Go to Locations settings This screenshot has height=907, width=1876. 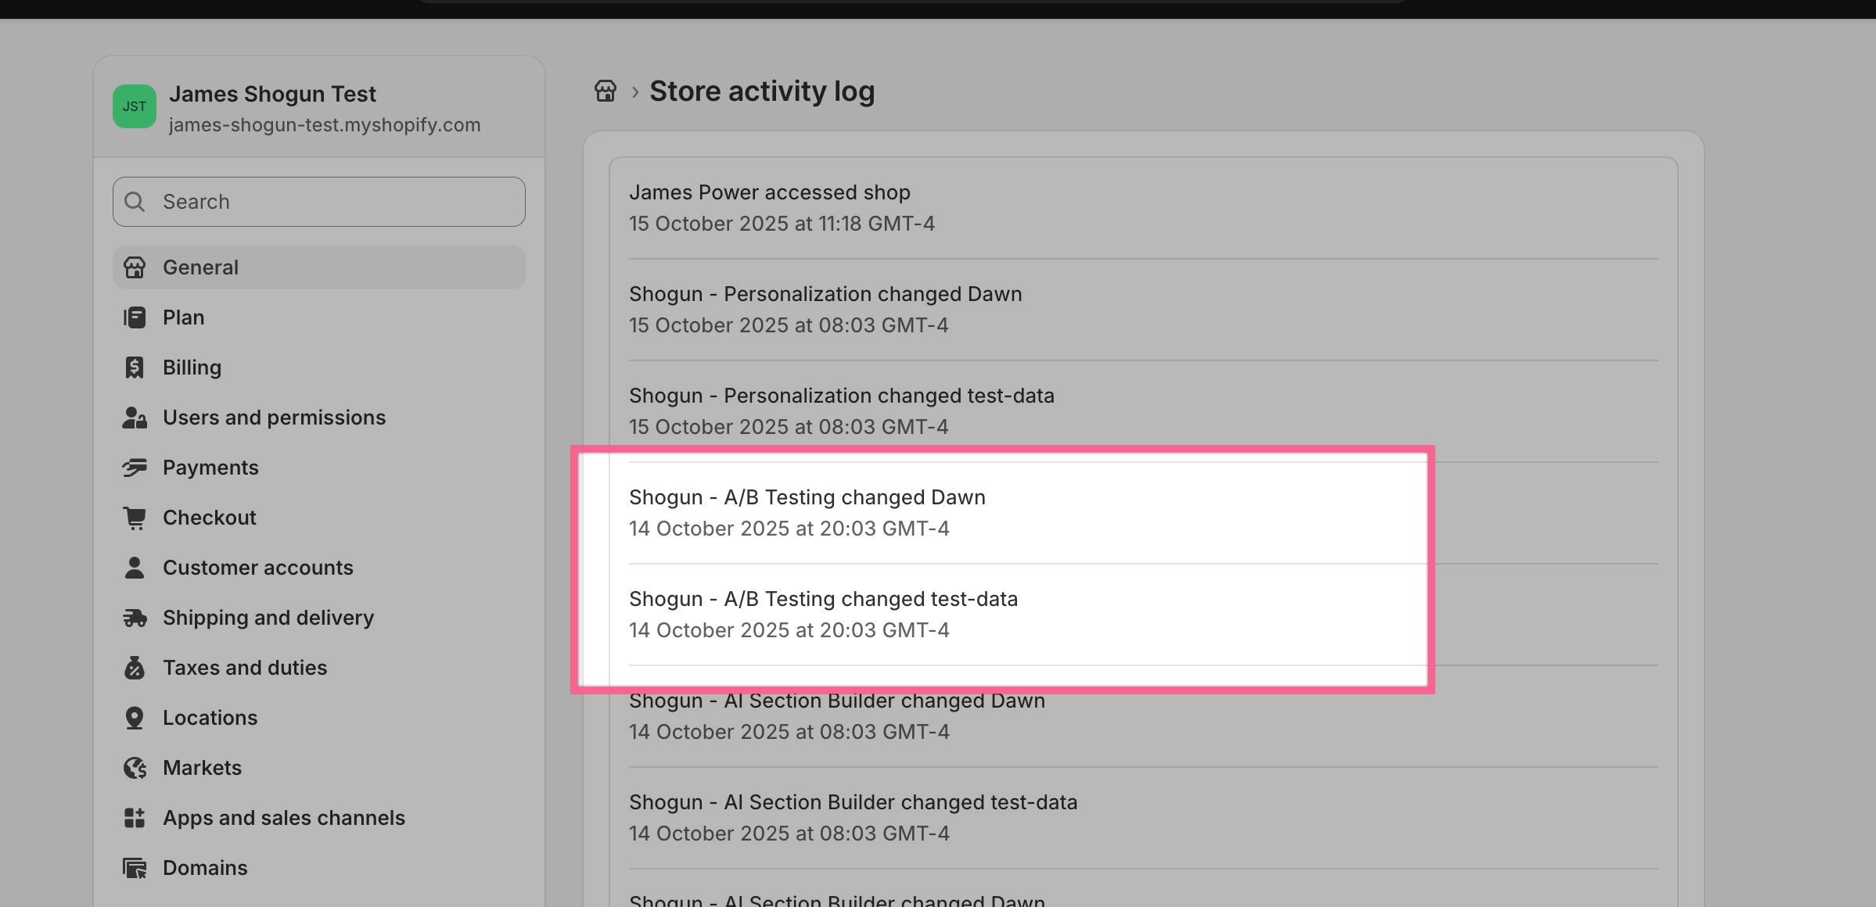click(210, 718)
